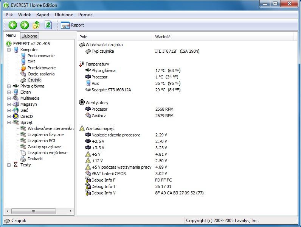Click the VBAT baterii CMOS icon
301x227 pixels.
click(x=88, y=173)
